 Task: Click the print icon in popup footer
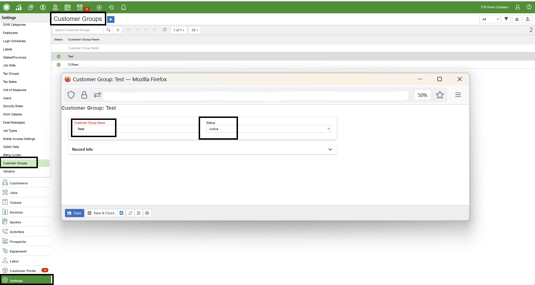(x=147, y=213)
